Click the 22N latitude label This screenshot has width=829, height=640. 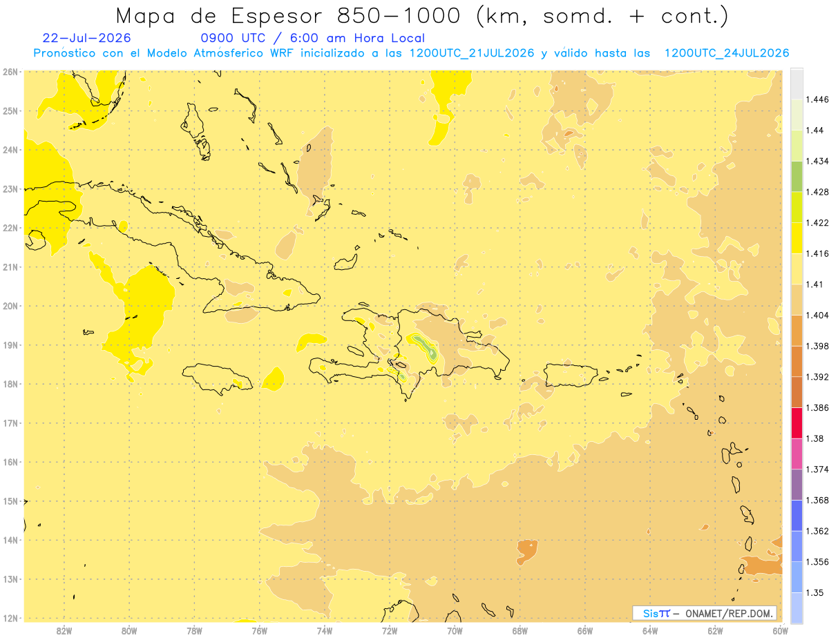(10, 228)
